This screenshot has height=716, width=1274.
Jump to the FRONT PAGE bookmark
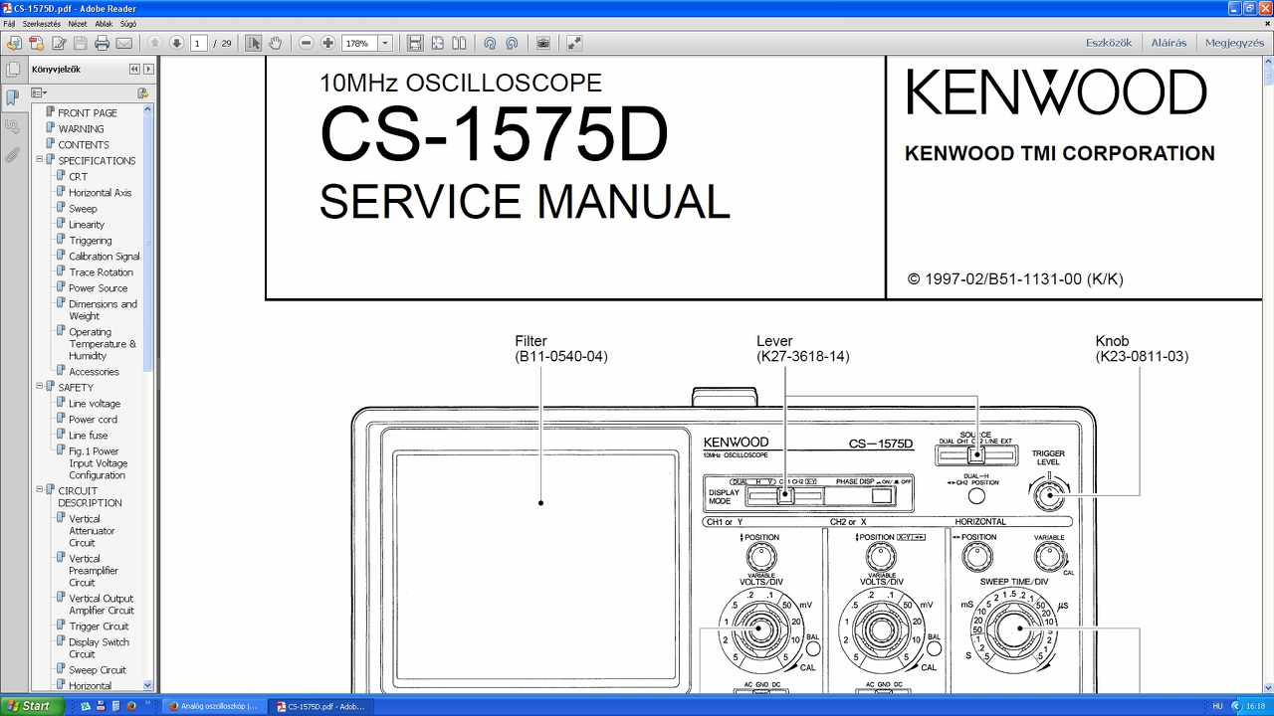point(88,112)
